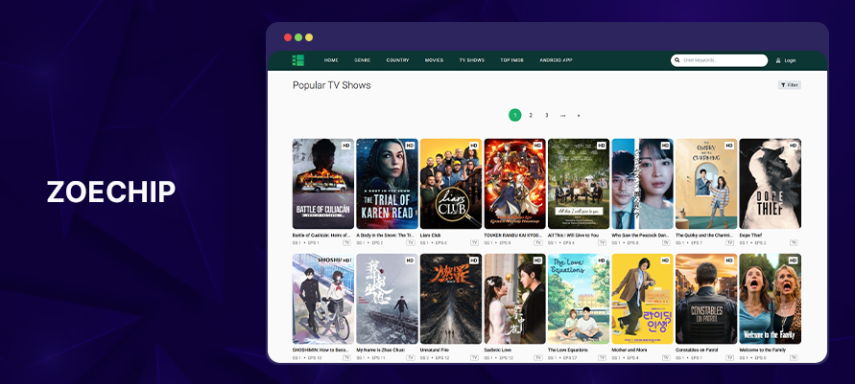This screenshot has height=384, width=855.
Task: Click the title text 'Welcome to the Family'
Action: point(762,350)
